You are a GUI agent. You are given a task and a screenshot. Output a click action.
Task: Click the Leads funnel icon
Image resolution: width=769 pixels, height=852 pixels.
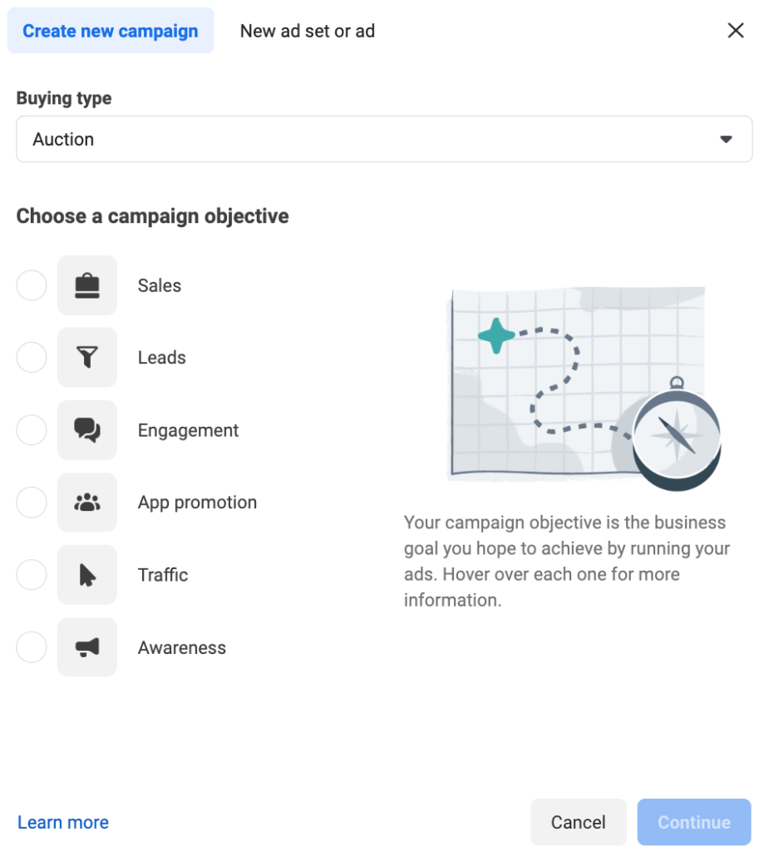tap(87, 358)
